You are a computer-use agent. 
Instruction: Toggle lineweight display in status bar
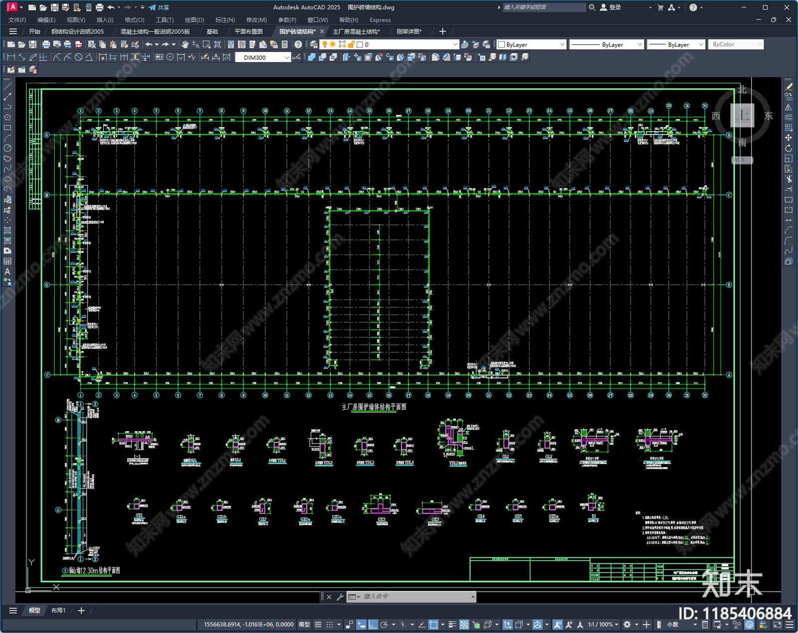click(x=452, y=625)
